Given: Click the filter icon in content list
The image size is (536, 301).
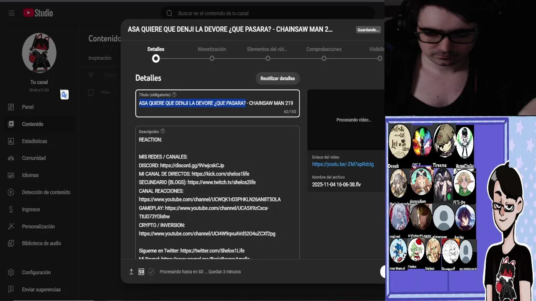Looking at the screenshot, I should pyautogui.click(x=91, y=75).
